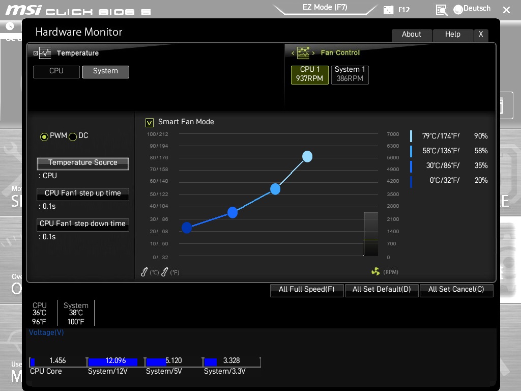Screen dimensions: 521x391
Task: Open CPU Fan1 step up time setting
Action: pyautogui.click(x=83, y=194)
